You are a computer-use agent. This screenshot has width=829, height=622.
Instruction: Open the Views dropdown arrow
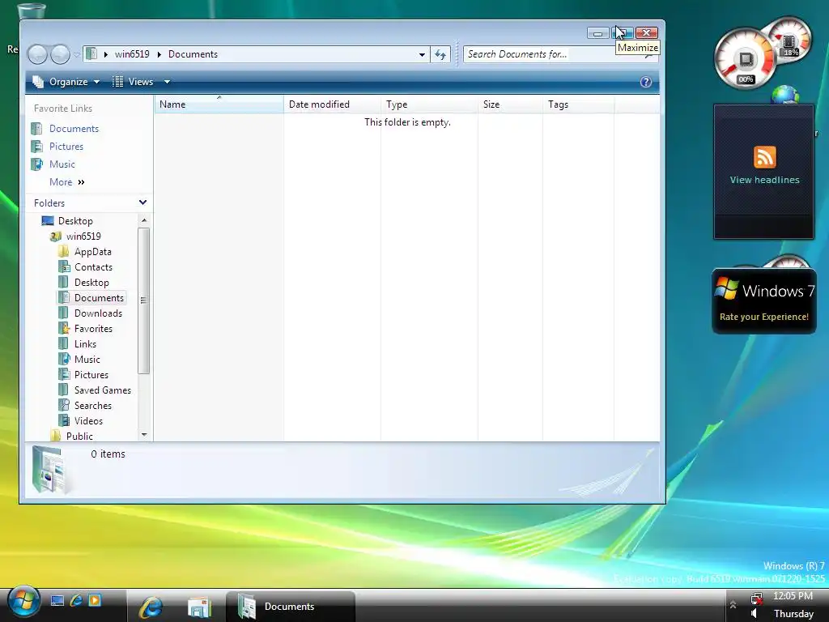click(x=167, y=82)
